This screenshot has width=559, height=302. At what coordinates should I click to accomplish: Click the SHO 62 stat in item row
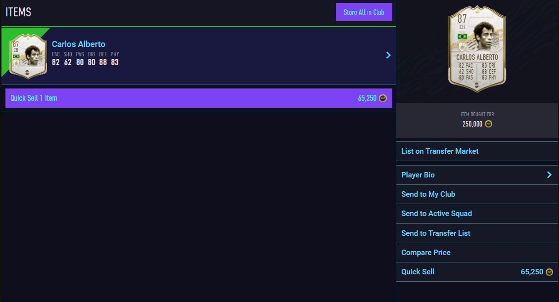[68, 58]
